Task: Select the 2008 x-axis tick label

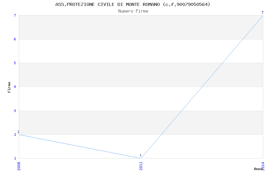Action: [19, 166]
